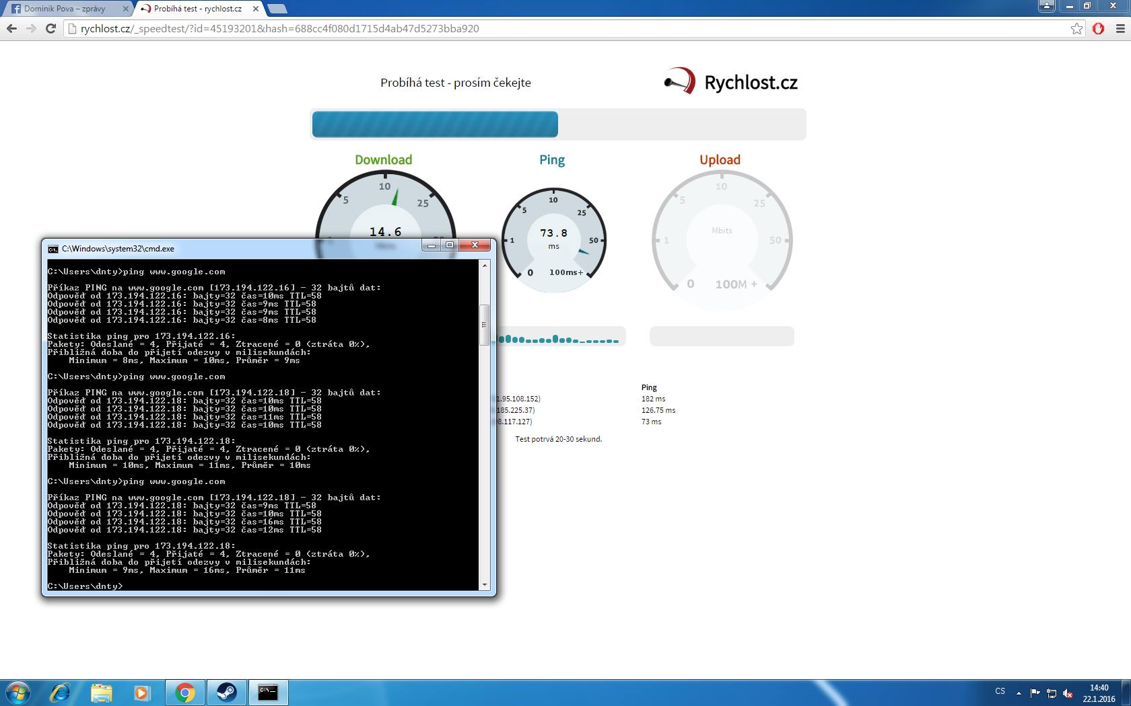Click the bold Ping column header

(649, 387)
